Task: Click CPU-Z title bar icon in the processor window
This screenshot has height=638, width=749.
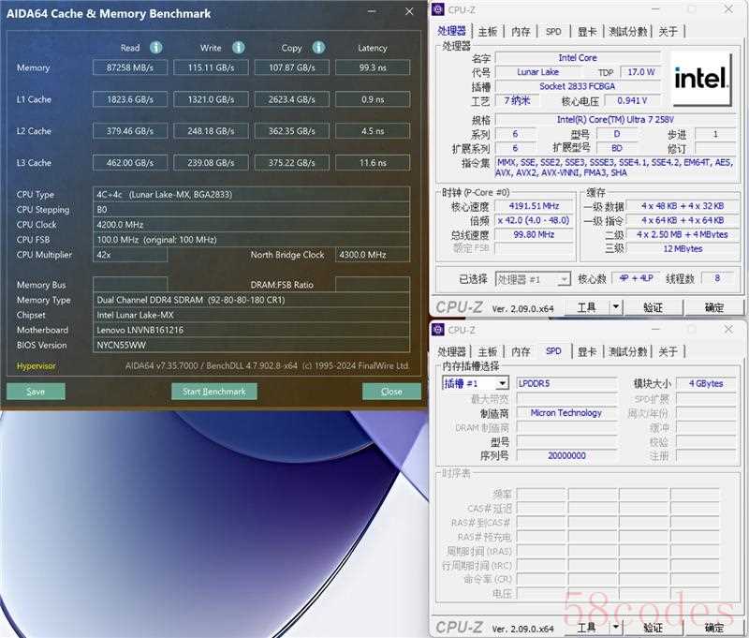Action: click(439, 9)
